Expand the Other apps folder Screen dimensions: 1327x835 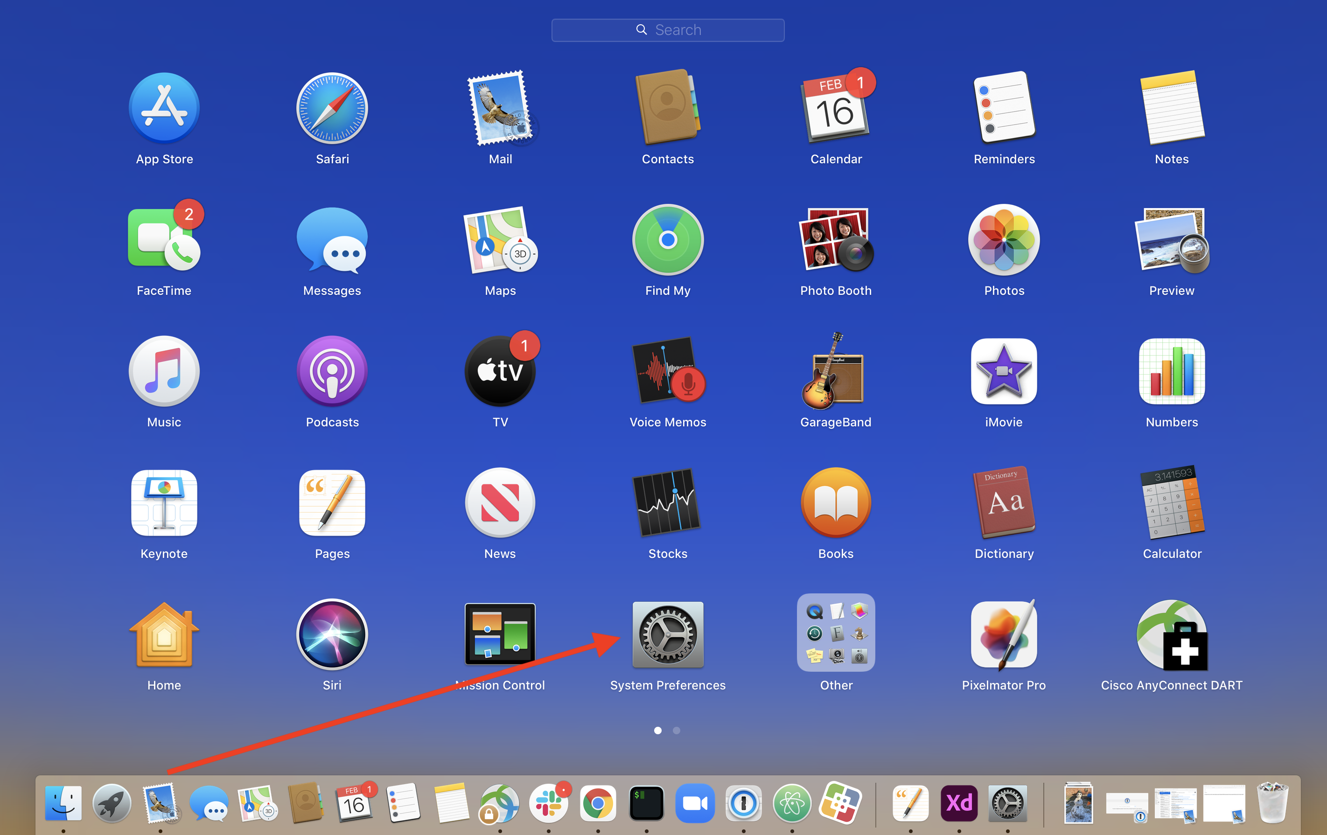835,633
